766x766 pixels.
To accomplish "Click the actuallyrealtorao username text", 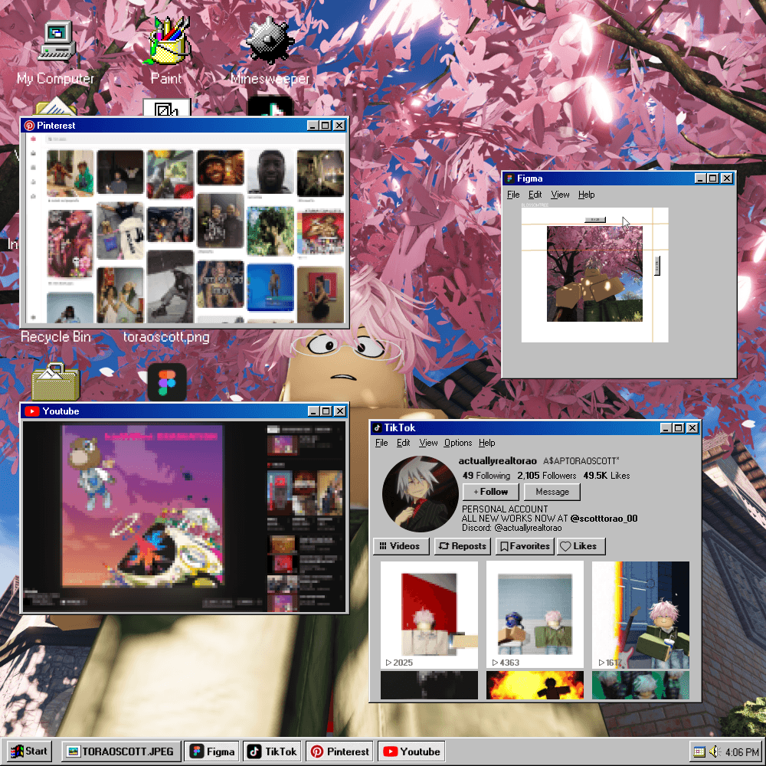I will (x=497, y=460).
